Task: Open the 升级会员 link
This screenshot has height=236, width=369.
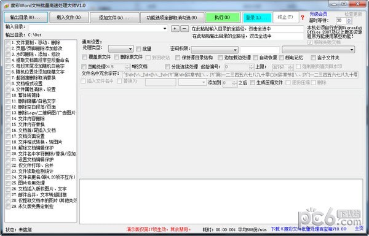Action: coord(318,14)
